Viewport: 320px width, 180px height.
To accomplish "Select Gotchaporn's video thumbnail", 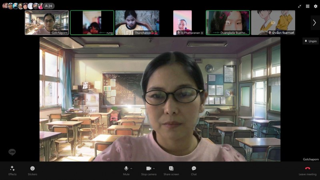I will 47,23.
